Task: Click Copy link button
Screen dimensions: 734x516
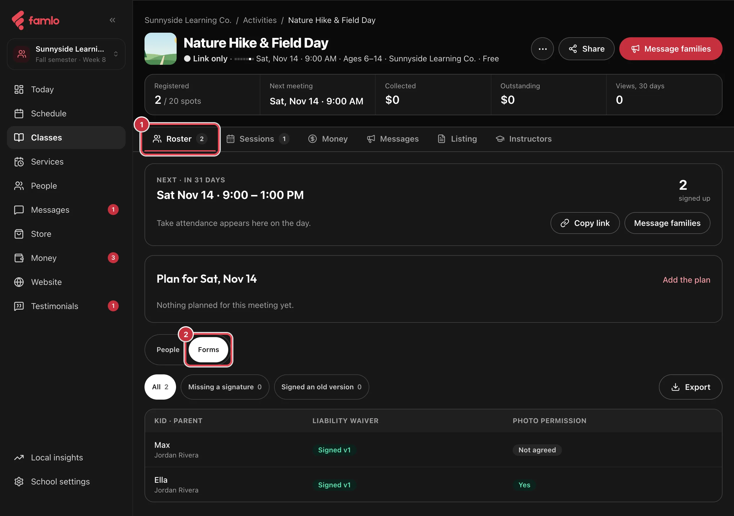Action: point(585,223)
